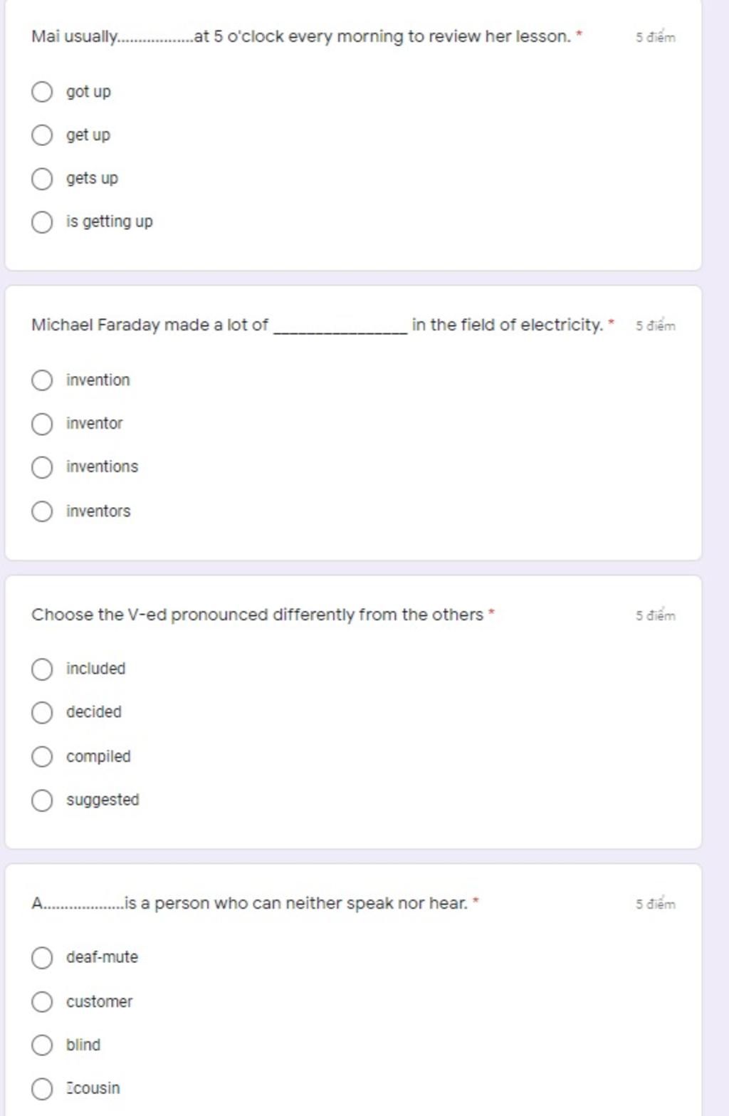Select "inventor" as the answer
The image size is (729, 1116).
(x=42, y=424)
